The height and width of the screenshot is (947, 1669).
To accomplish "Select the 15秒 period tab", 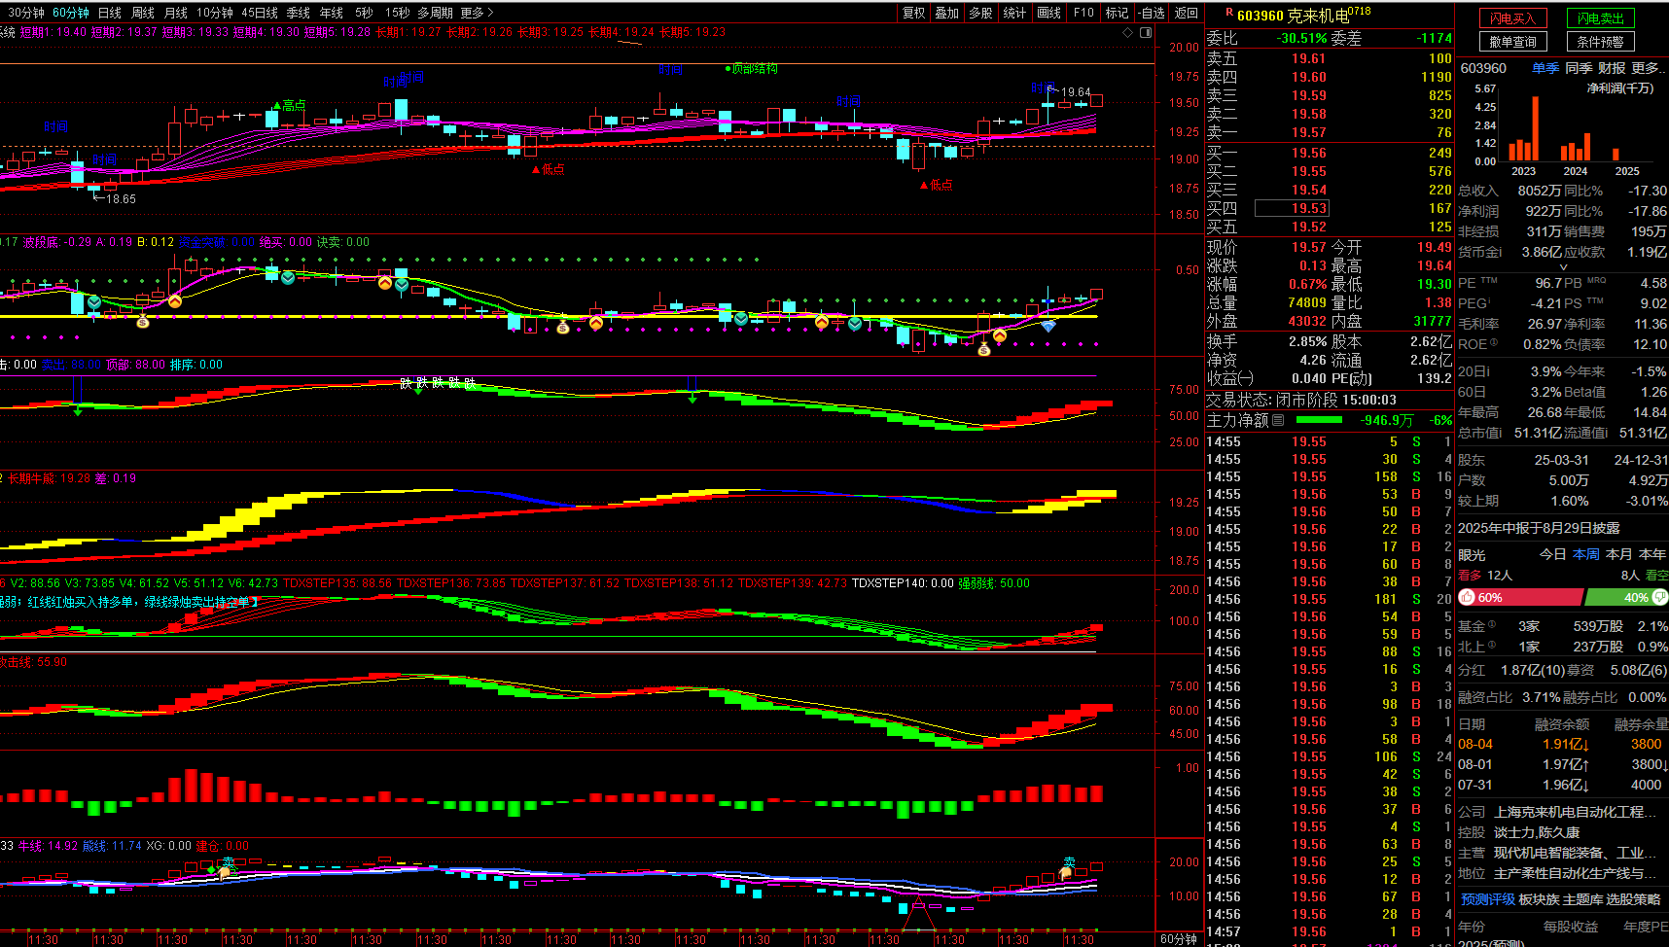I will (x=397, y=13).
